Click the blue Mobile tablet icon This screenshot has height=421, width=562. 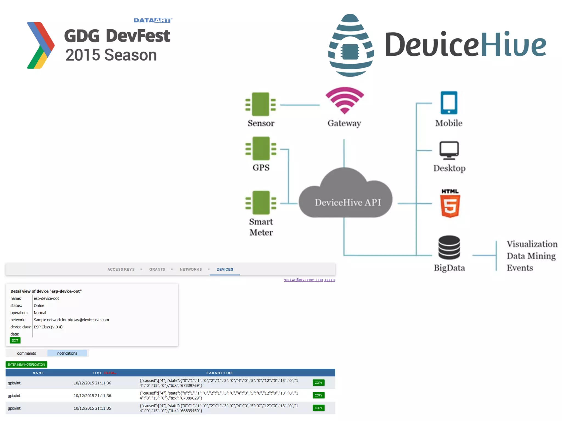449,103
